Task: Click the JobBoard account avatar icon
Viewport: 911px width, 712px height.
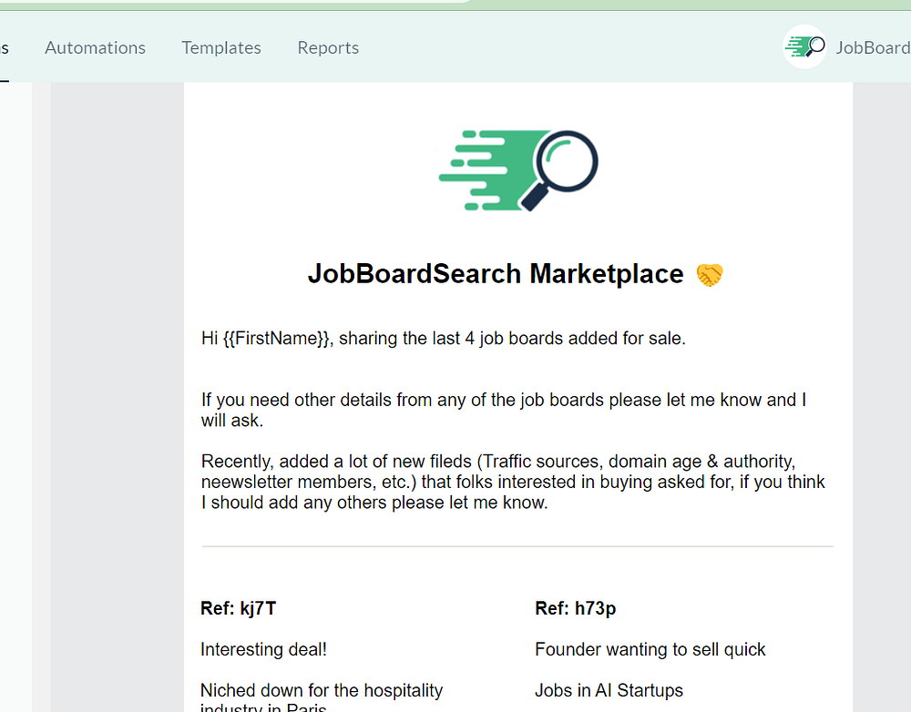Action: pos(804,46)
